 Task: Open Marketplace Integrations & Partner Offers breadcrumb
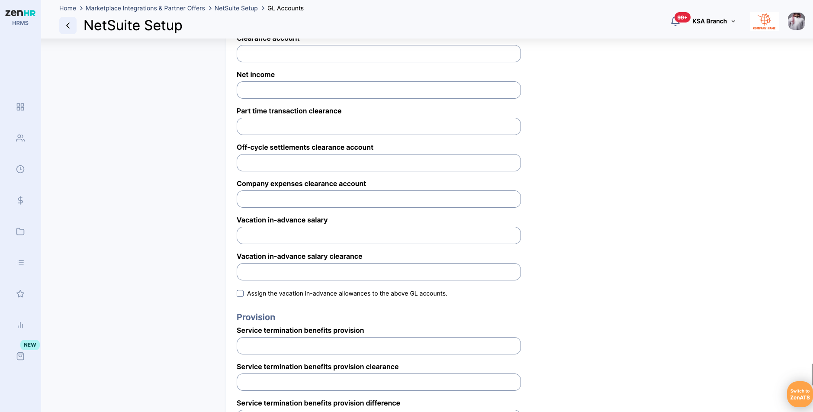(x=145, y=8)
